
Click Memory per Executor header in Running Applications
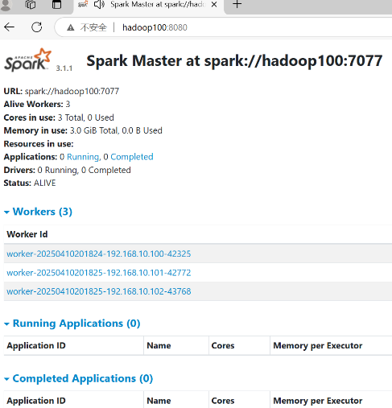click(318, 345)
